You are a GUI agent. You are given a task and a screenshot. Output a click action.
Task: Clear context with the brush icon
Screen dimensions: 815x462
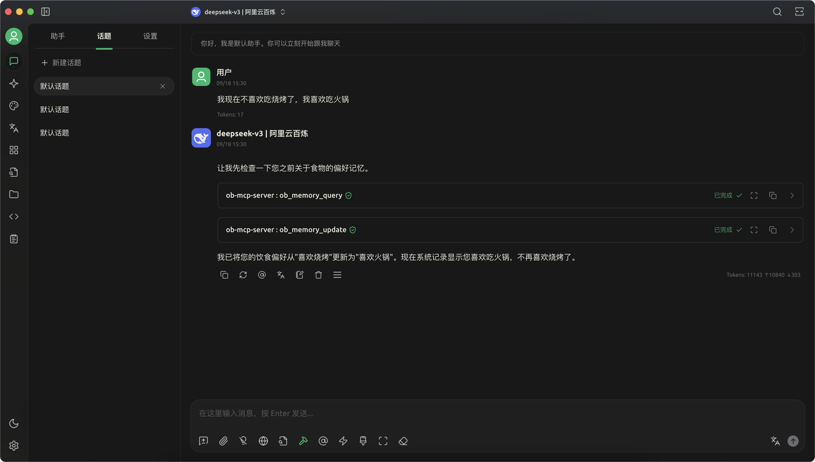(363, 441)
